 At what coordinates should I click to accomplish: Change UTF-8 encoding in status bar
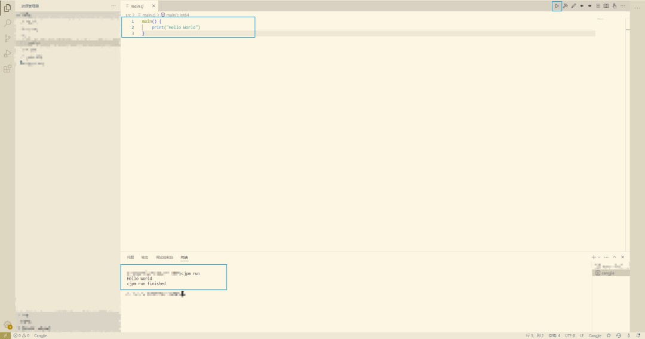pos(570,335)
